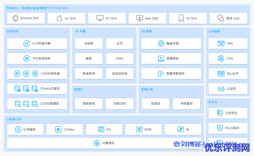254x156 pixels.
Task: Click the Apple logo for iOS SDK
Action: [x=59, y=18]
